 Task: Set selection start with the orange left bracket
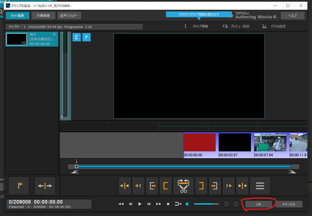coord(165,186)
